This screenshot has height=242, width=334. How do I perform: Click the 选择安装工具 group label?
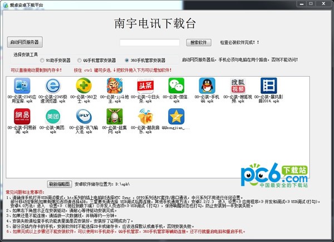[x=26, y=54]
